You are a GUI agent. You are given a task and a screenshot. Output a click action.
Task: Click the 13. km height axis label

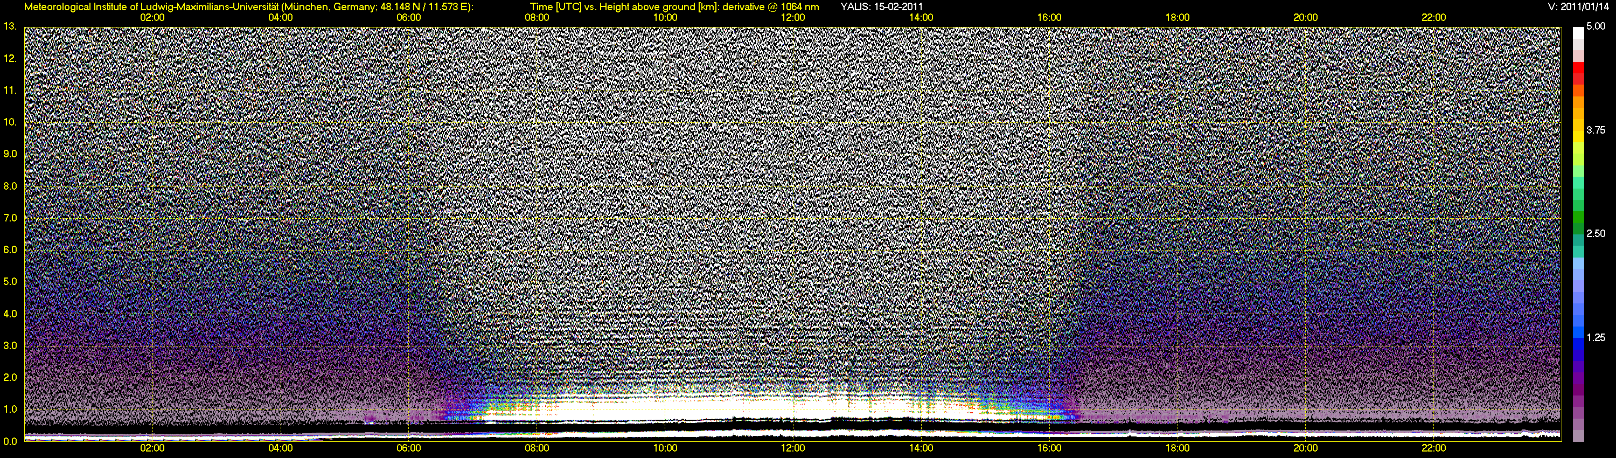point(10,26)
